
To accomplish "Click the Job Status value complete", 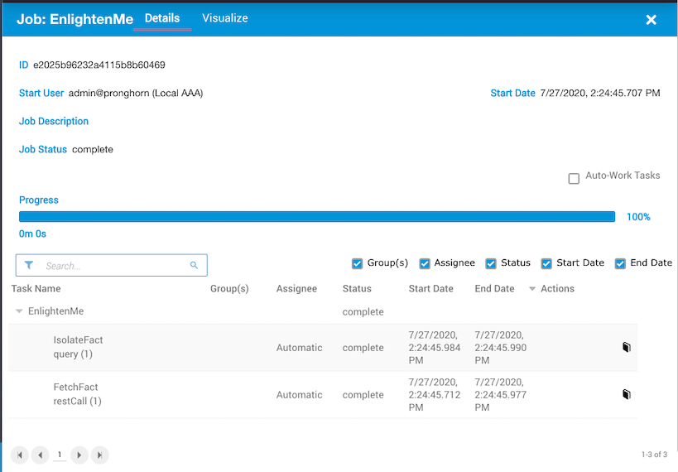I will pyautogui.click(x=93, y=149).
